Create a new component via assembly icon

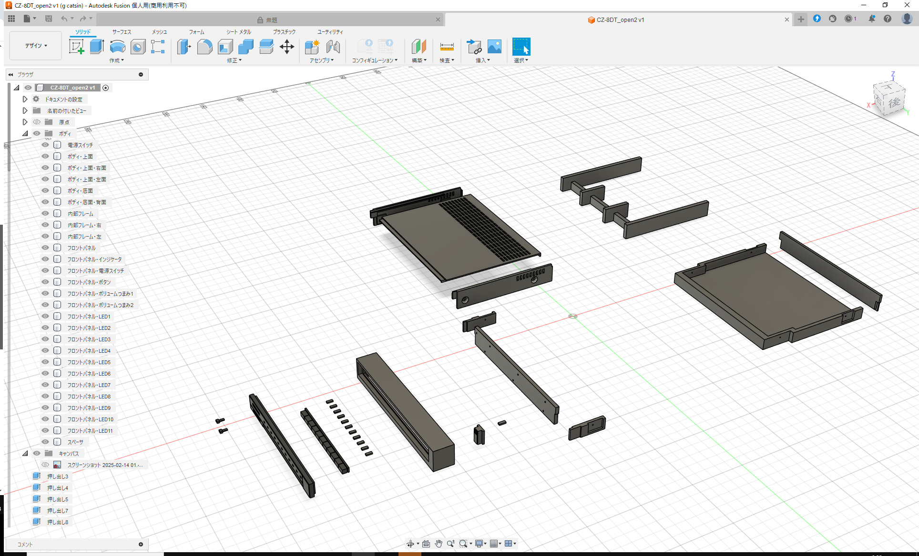pos(312,47)
